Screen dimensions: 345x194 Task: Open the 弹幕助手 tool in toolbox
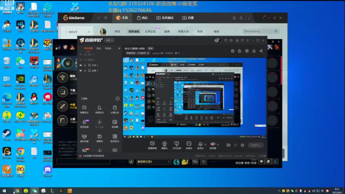point(84,110)
